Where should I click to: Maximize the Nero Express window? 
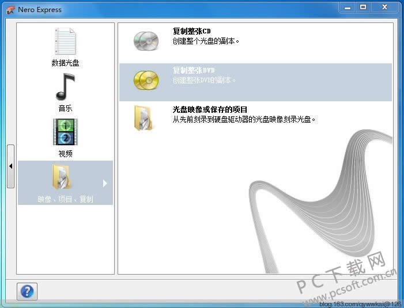tap(363, 7)
